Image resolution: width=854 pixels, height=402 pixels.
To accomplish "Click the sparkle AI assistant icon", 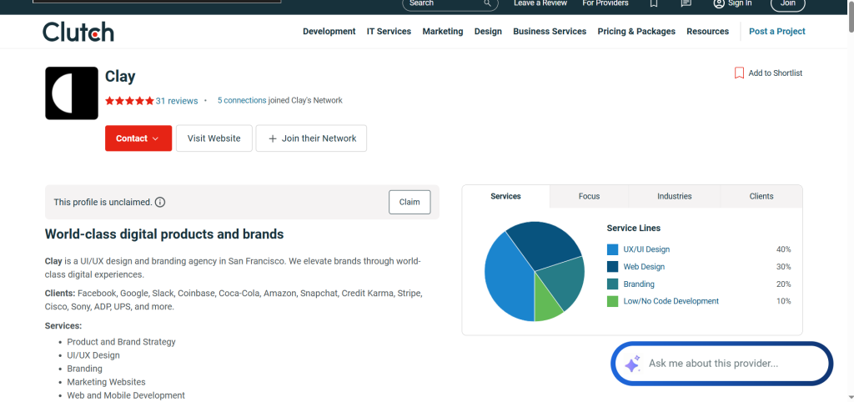I will click(632, 364).
